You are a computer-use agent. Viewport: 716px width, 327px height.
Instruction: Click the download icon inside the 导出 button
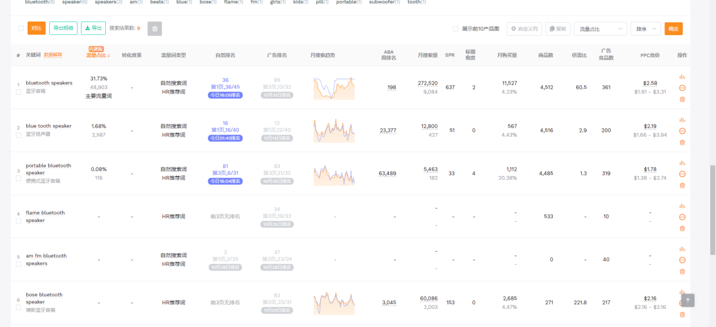point(87,28)
